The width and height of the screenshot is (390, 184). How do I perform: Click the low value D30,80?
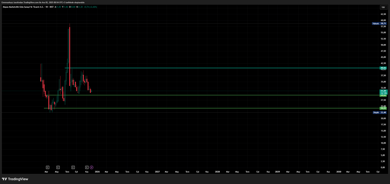72,6
